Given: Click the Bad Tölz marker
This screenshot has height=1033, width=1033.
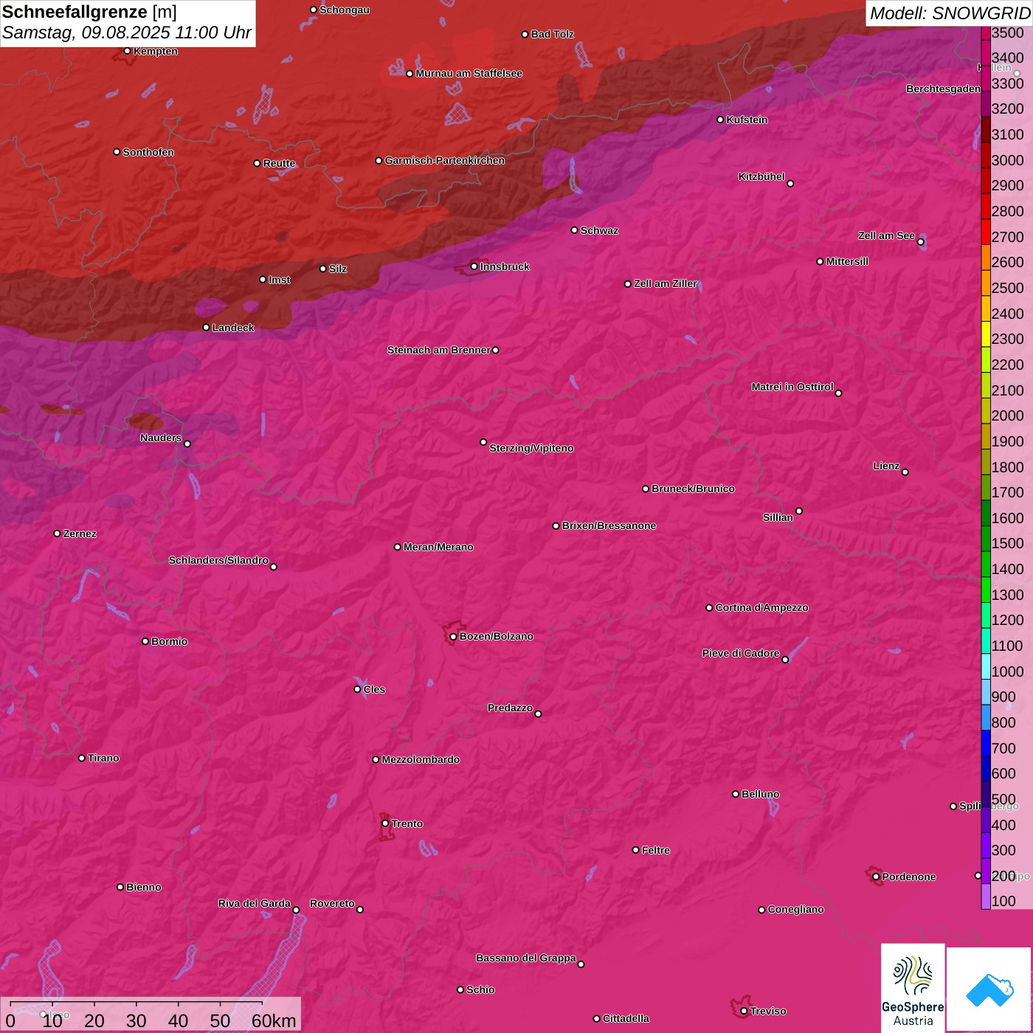Looking at the screenshot, I should point(525,34).
